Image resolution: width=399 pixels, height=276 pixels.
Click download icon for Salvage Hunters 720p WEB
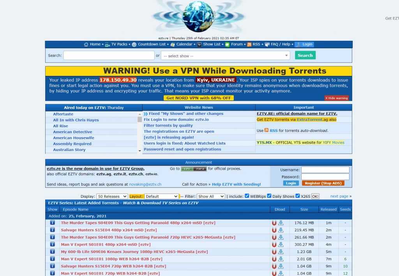coord(281,266)
